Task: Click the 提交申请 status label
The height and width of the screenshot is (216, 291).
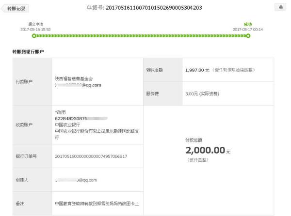Action: click(35, 24)
